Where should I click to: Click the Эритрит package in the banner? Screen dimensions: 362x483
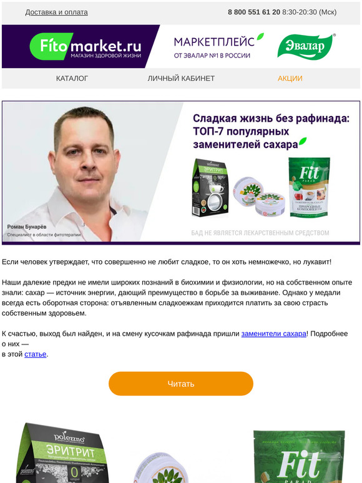click(x=210, y=188)
